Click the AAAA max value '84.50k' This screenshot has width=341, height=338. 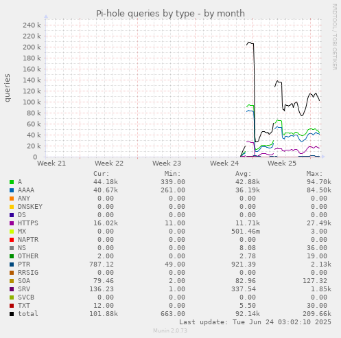click(x=319, y=190)
